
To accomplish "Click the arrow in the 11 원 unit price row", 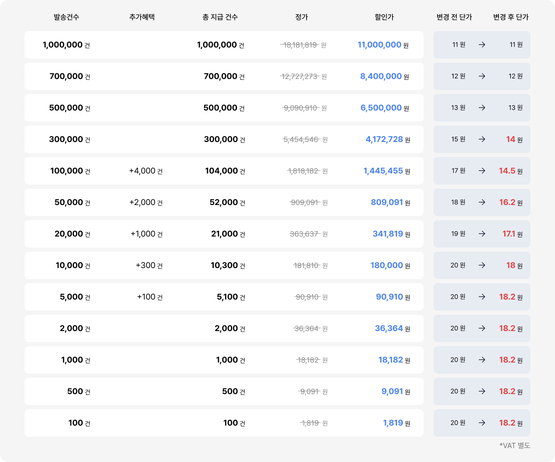I will pos(482,45).
